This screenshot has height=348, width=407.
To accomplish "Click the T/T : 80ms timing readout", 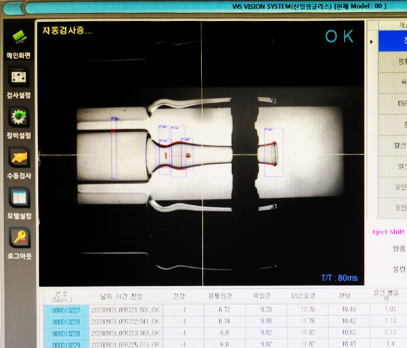I will tap(336, 277).
